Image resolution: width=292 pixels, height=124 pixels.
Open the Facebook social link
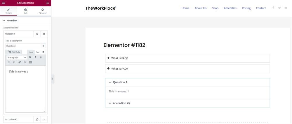pyautogui.click(x=273, y=8)
